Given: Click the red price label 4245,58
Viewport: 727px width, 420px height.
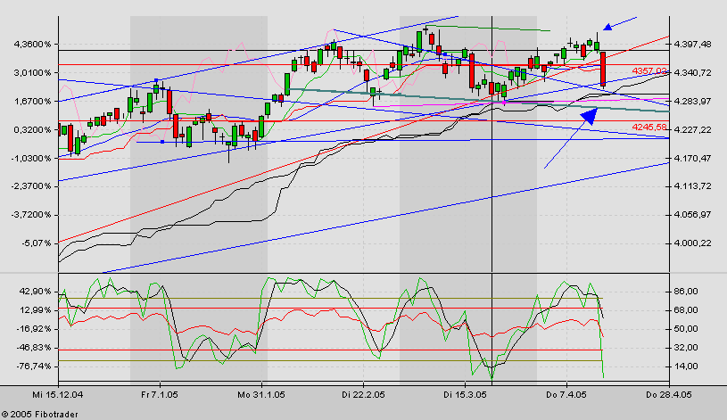Looking at the screenshot, I should [x=649, y=127].
